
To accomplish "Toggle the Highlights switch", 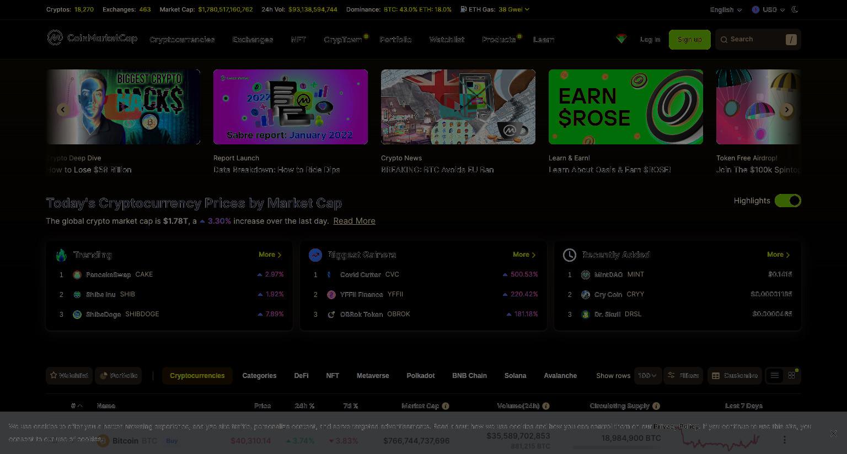I will tap(787, 201).
